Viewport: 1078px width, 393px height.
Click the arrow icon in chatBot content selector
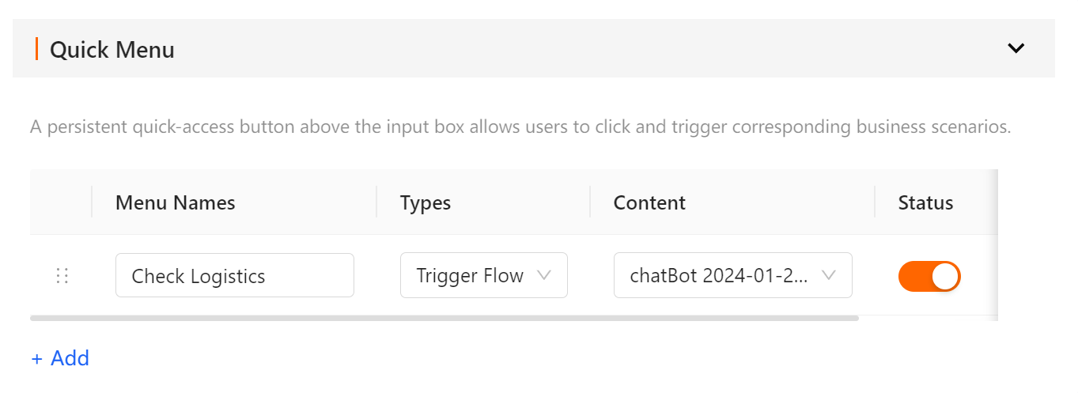point(828,275)
